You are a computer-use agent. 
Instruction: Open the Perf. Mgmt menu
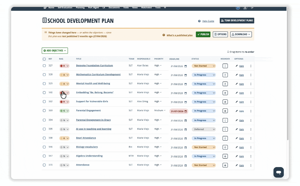coord(93,8)
